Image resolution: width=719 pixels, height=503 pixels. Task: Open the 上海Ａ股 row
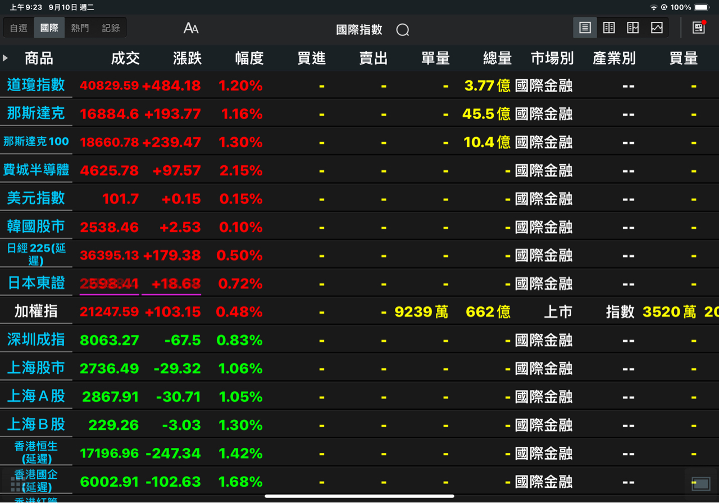point(36,396)
